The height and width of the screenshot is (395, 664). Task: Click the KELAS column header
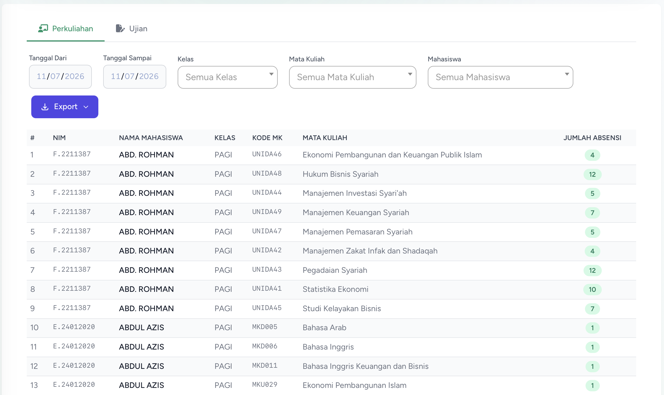225,138
